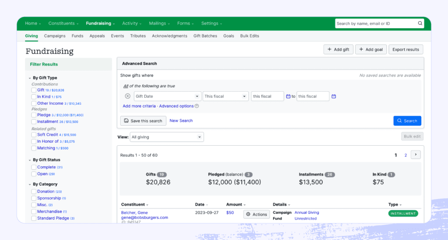Check the Installment filter box
The image size is (448, 240).
[x=34, y=122]
